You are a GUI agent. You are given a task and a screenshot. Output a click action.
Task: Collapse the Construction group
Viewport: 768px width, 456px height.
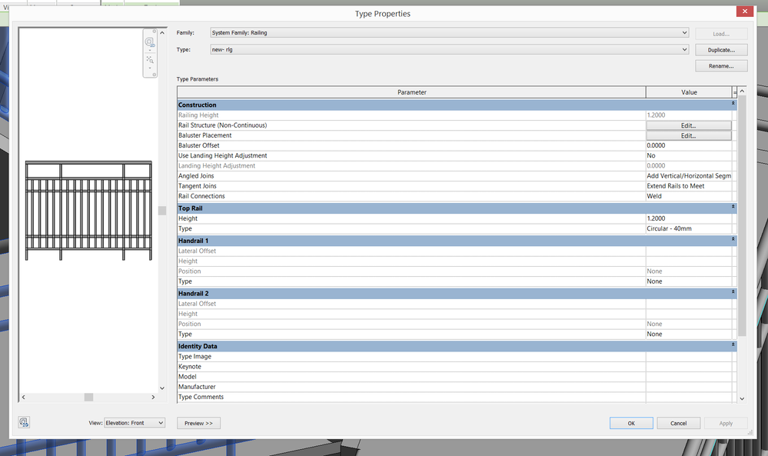(x=733, y=104)
